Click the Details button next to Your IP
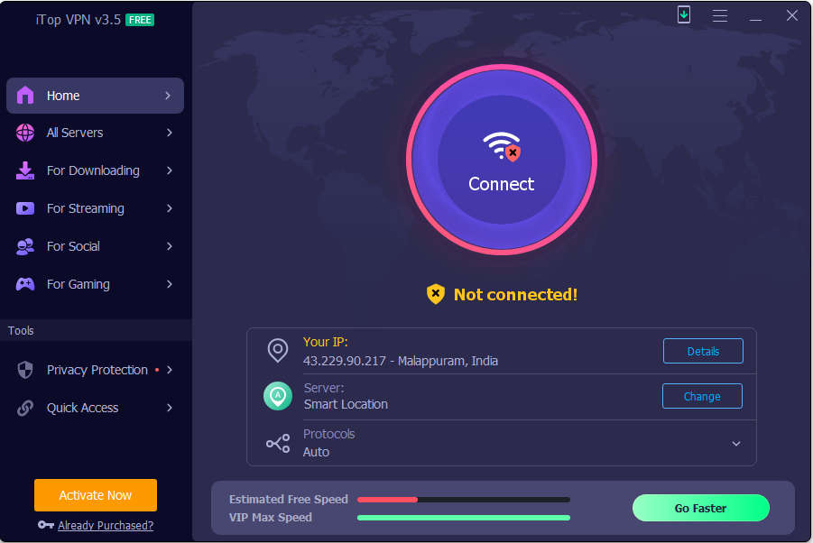 pos(703,351)
